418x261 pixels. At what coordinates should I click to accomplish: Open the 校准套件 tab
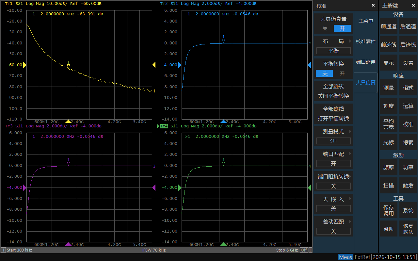click(x=366, y=41)
